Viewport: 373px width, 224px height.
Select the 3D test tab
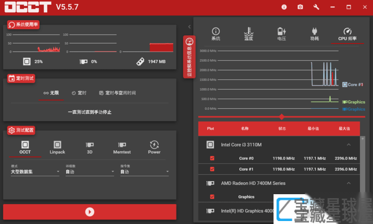[90, 148]
